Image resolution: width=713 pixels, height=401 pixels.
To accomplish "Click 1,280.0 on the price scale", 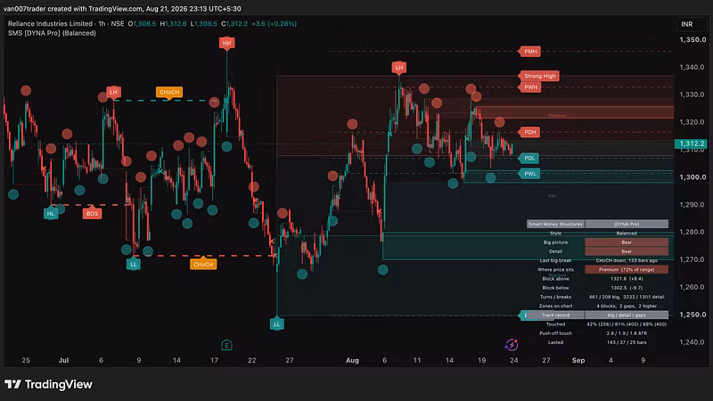I will [693, 233].
